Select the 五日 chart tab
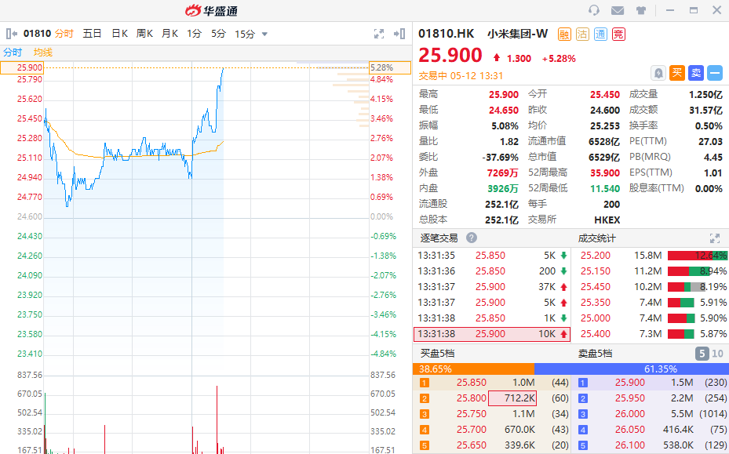This screenshot has width=729, height=454. 92,34
